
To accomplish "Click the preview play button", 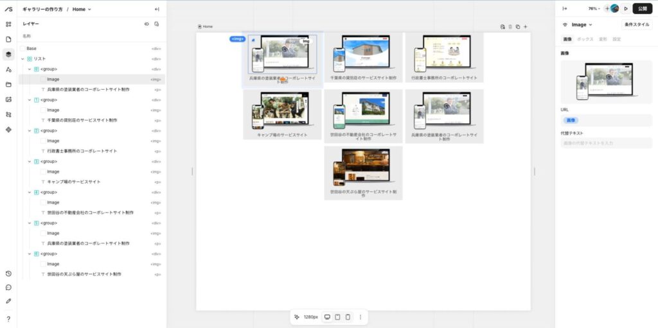I will [x=626, y=9].
